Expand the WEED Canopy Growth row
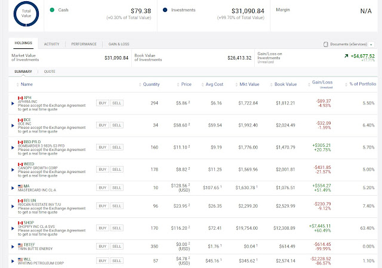Screen dimensions: 382x268 tap(13, 170)
